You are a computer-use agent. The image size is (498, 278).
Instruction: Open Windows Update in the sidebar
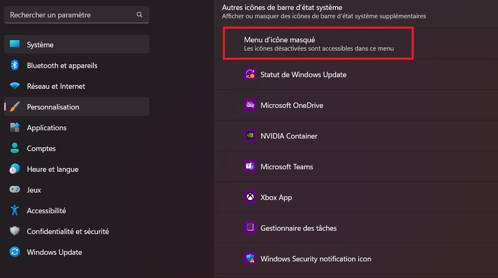[77, 252]
